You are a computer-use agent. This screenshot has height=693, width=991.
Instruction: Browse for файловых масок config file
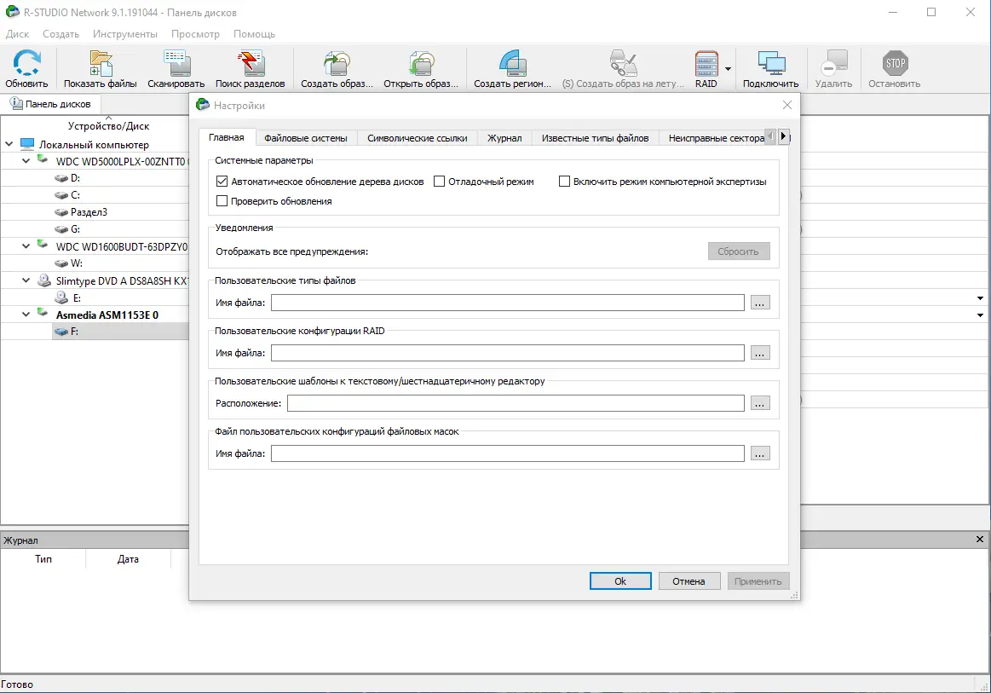(760, 453)
